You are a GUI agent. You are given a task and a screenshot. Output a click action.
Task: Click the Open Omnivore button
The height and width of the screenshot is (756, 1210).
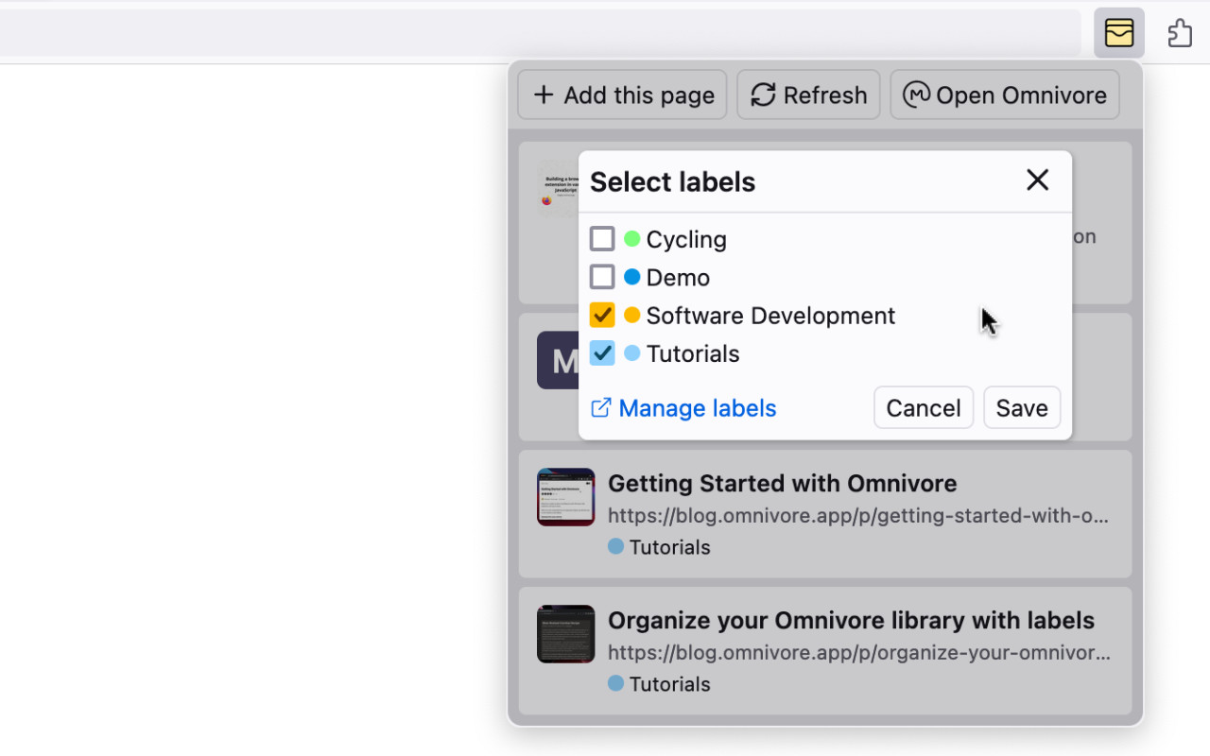(1005, 94)
